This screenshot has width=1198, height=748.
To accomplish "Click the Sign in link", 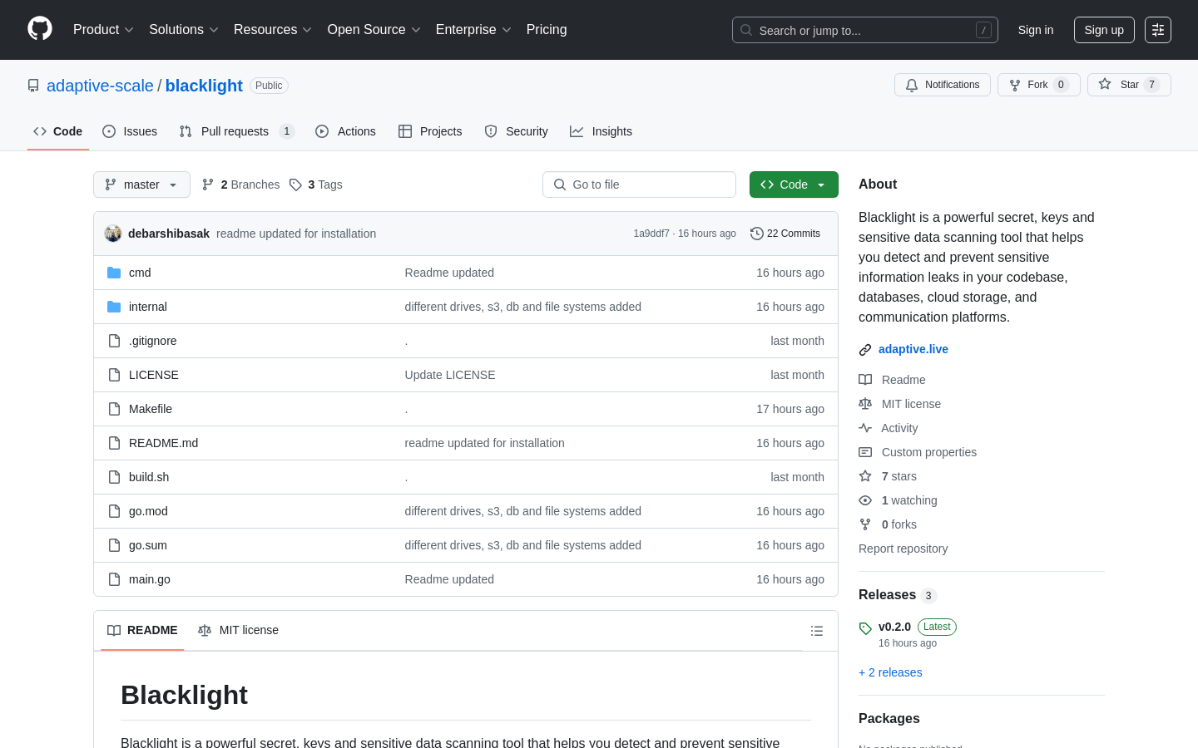I will tap(1036, 30).
